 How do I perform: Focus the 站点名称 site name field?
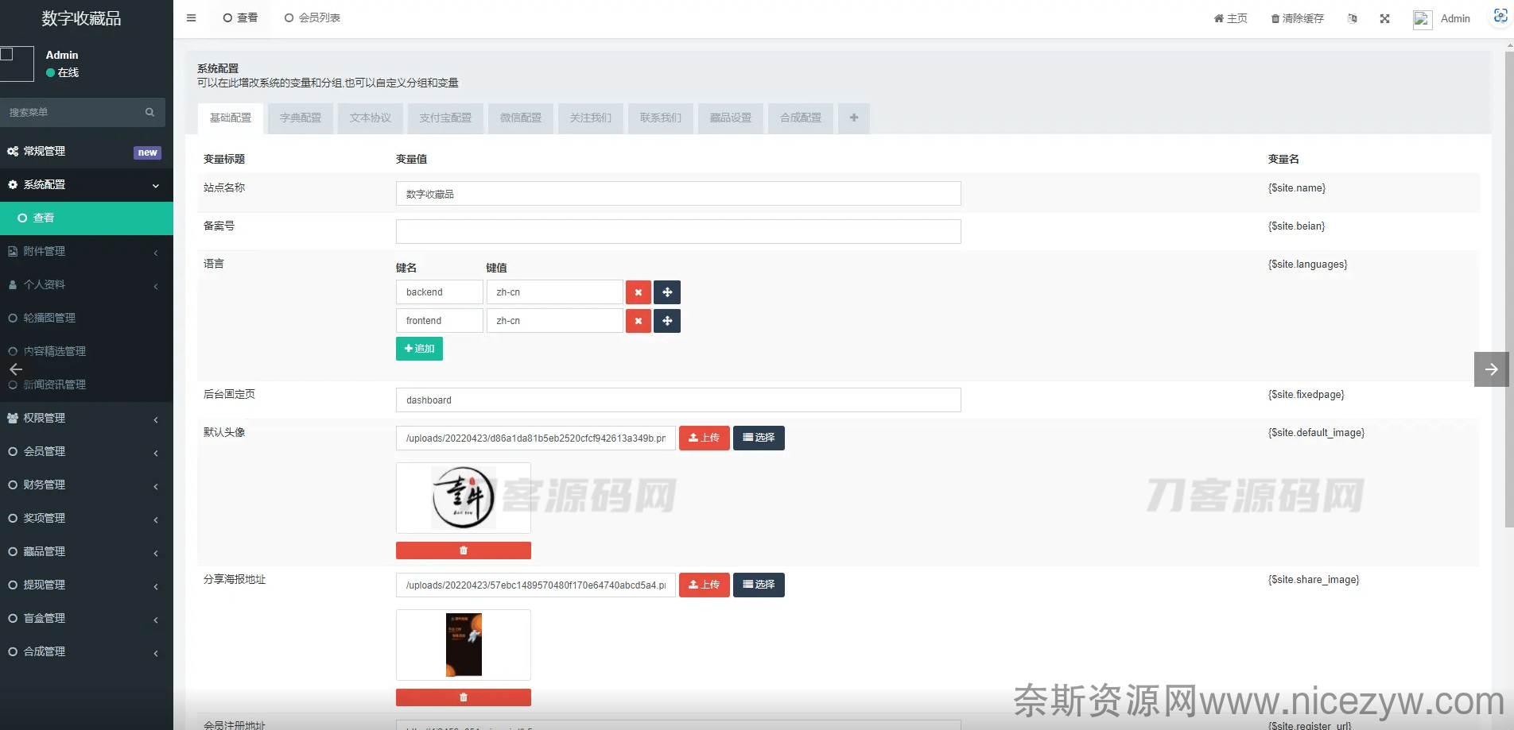point(678,194)
